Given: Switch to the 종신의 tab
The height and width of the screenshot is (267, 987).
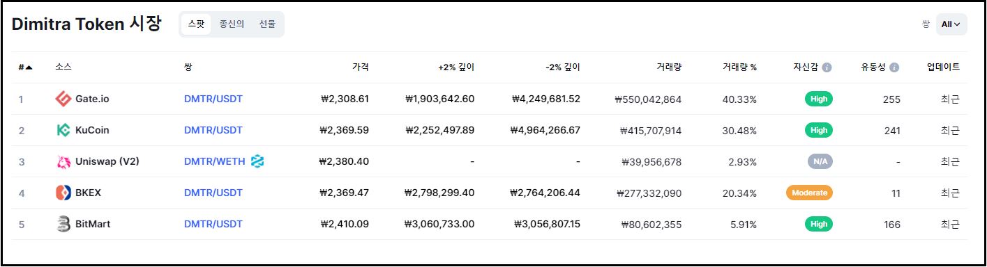Looking at the screenshot, I should click(x=232, y=24).
